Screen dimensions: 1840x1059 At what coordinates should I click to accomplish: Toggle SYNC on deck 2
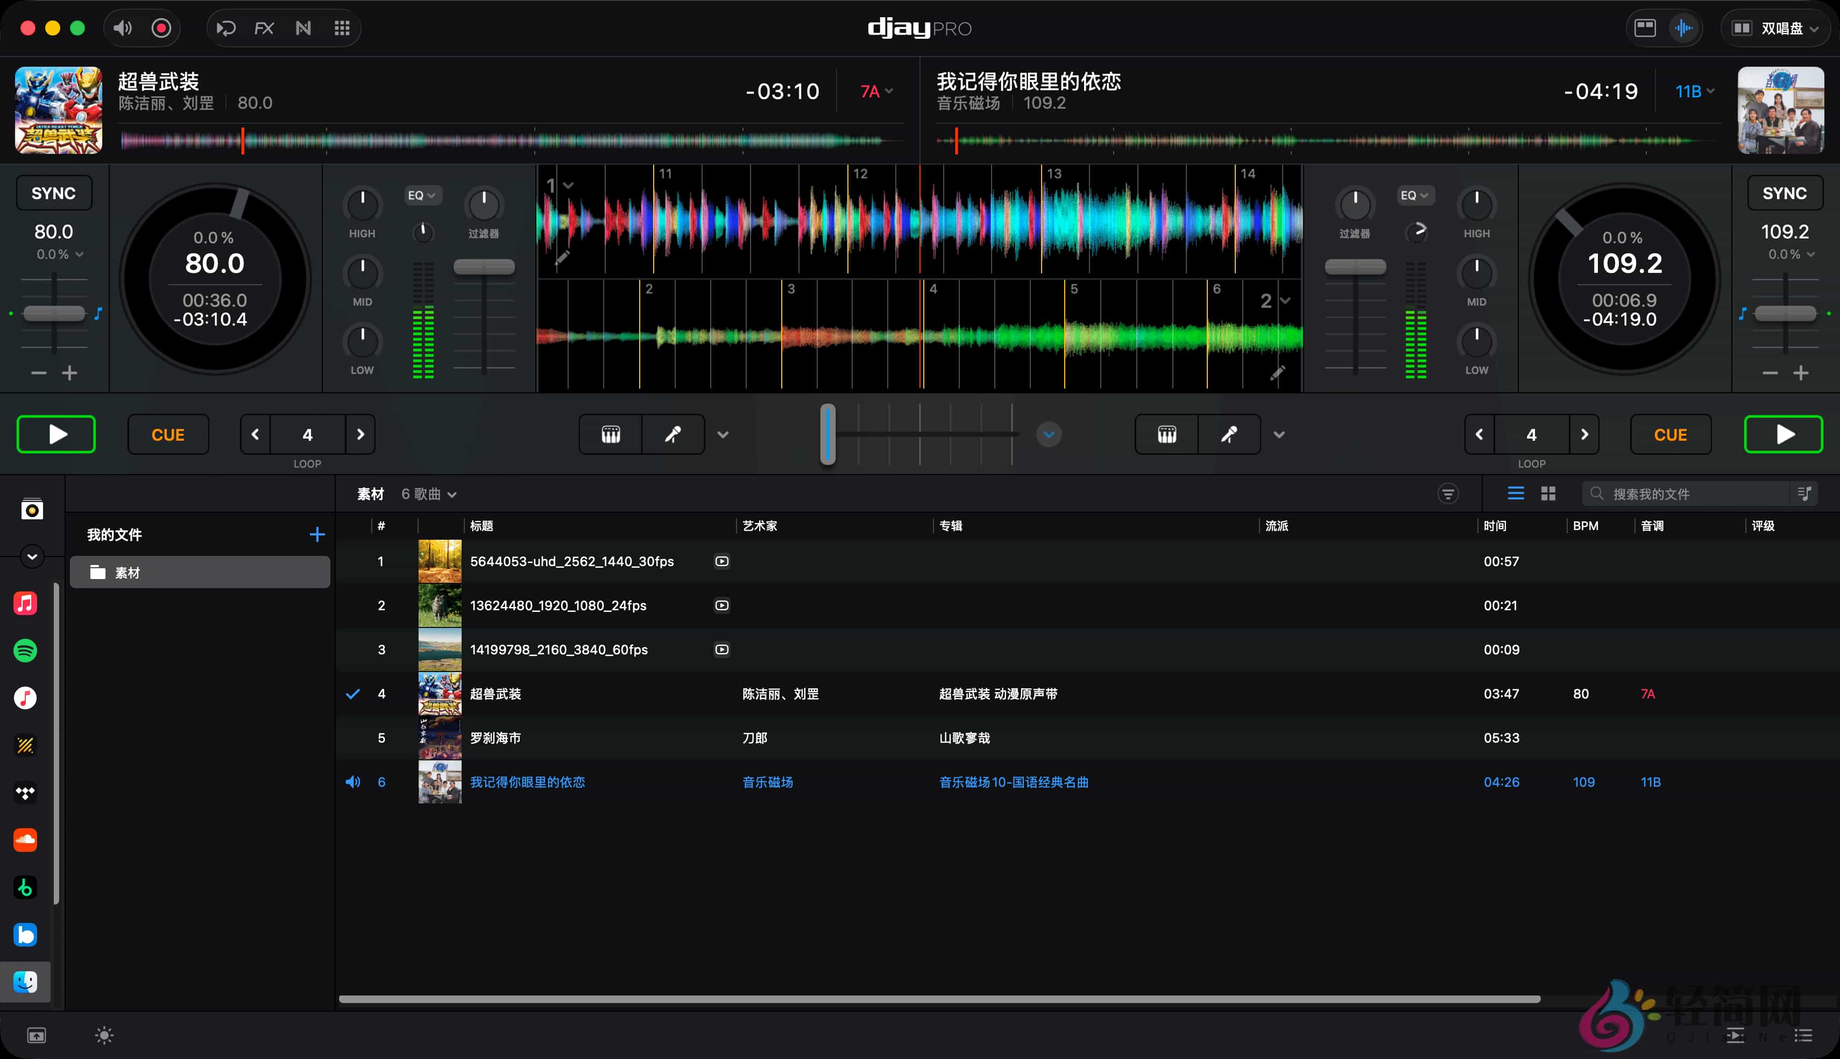[1784, 193]
